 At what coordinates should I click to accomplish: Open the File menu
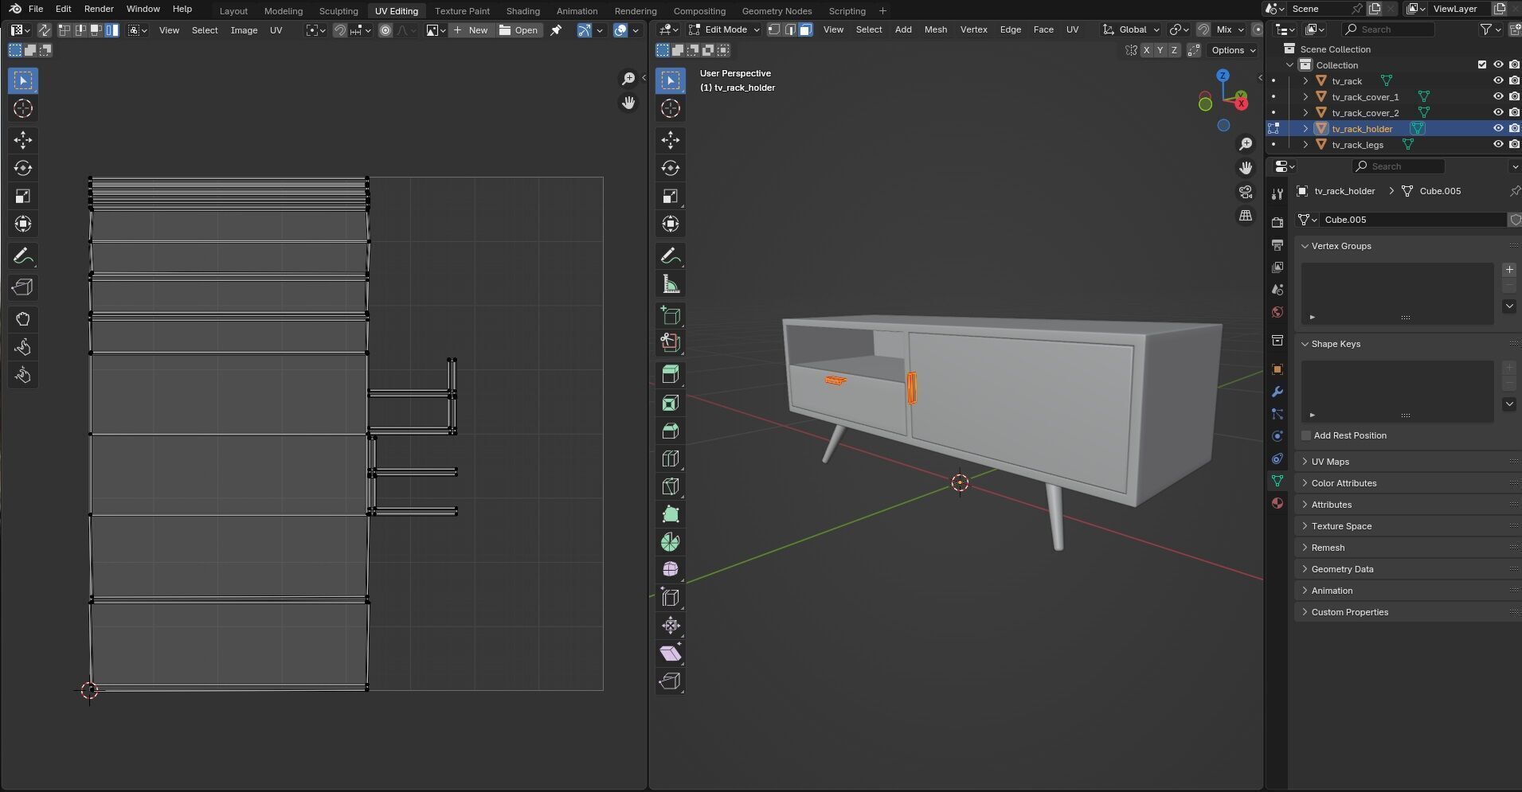coord(36,9)
